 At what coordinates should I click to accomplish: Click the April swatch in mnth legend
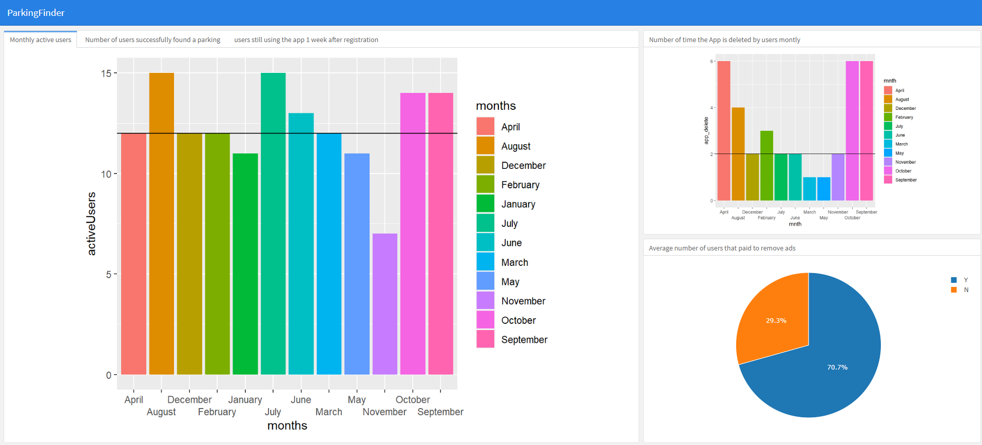tap(888, 90)
